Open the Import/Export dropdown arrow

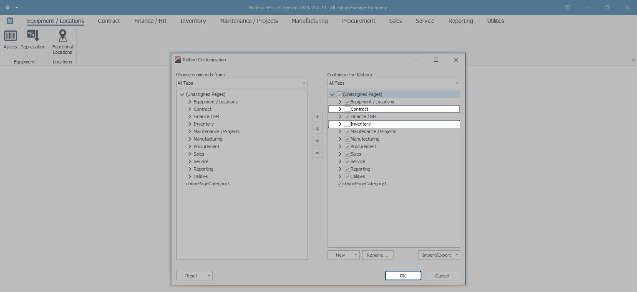[x=457, y=255]
